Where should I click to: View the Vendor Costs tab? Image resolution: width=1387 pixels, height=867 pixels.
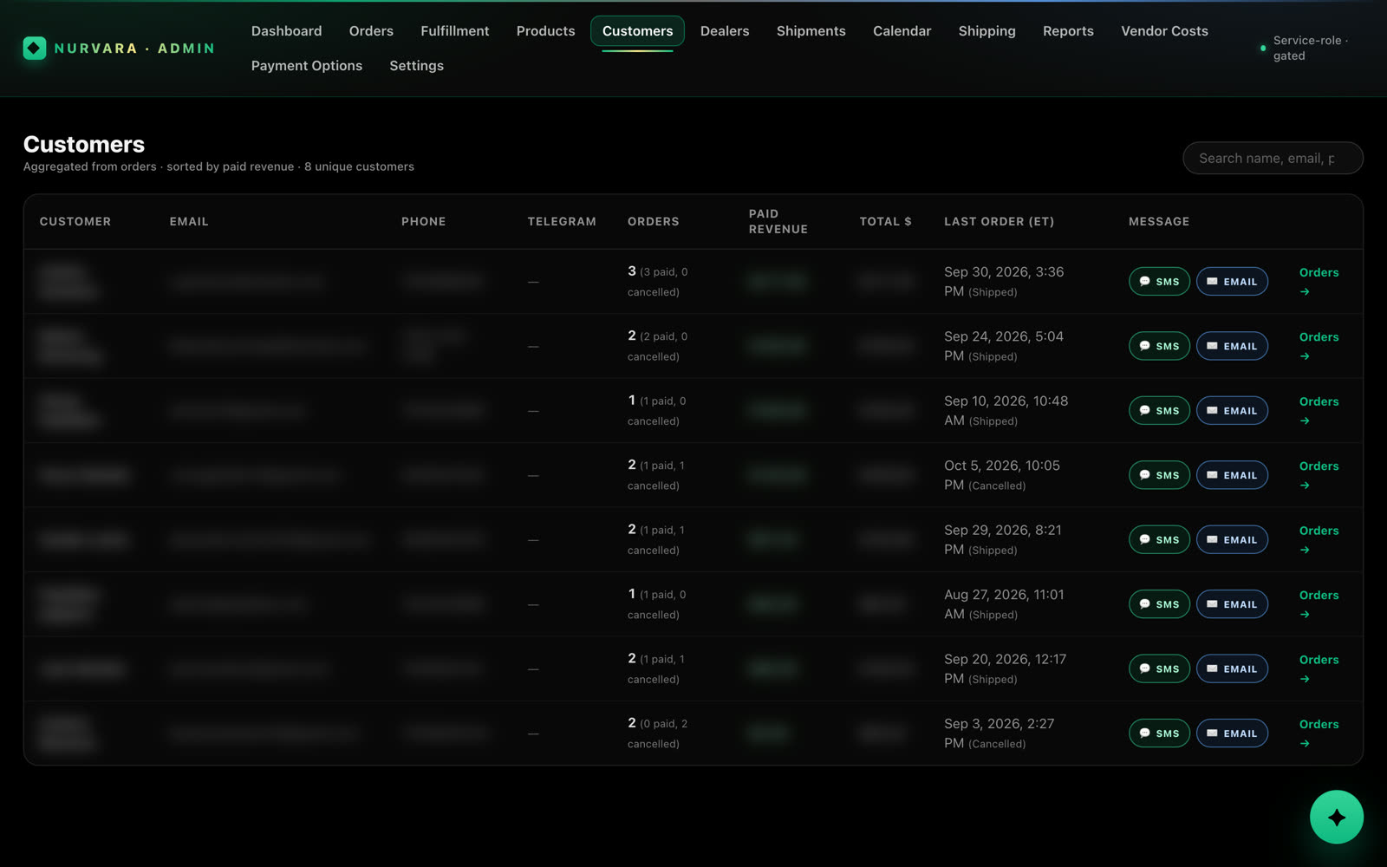click(1164, 31)
